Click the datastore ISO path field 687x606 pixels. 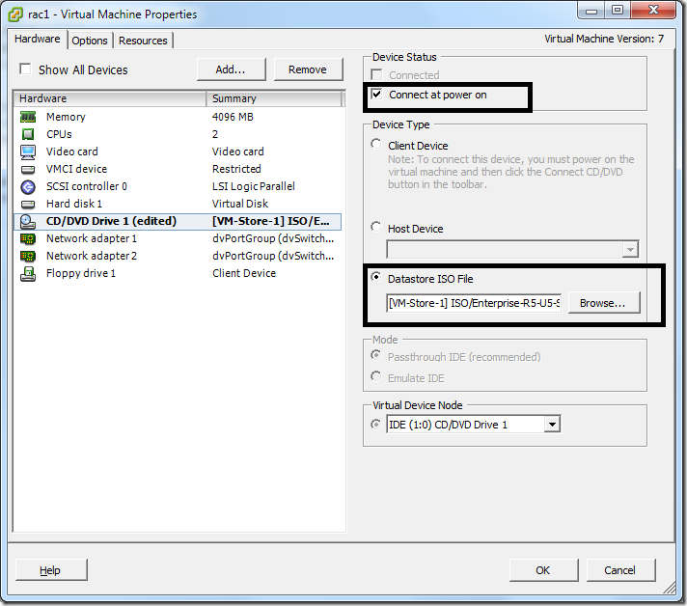(x=474, y=303)
